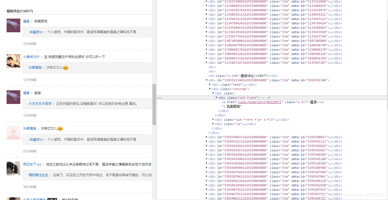Expand div with data-id 3306905226
This screenshot has height=200, width=388.
coord(207,54)
